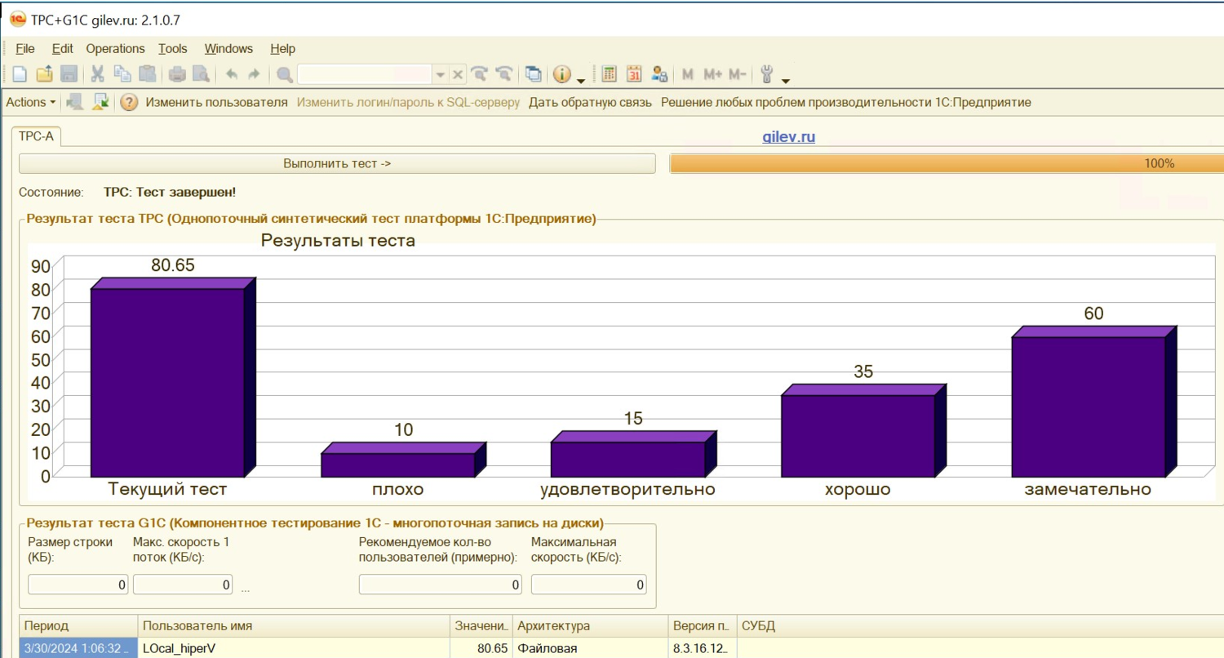Click the Print preview icon
Viewport: 1224px width, 658px height.
click(x=201, y=74)
